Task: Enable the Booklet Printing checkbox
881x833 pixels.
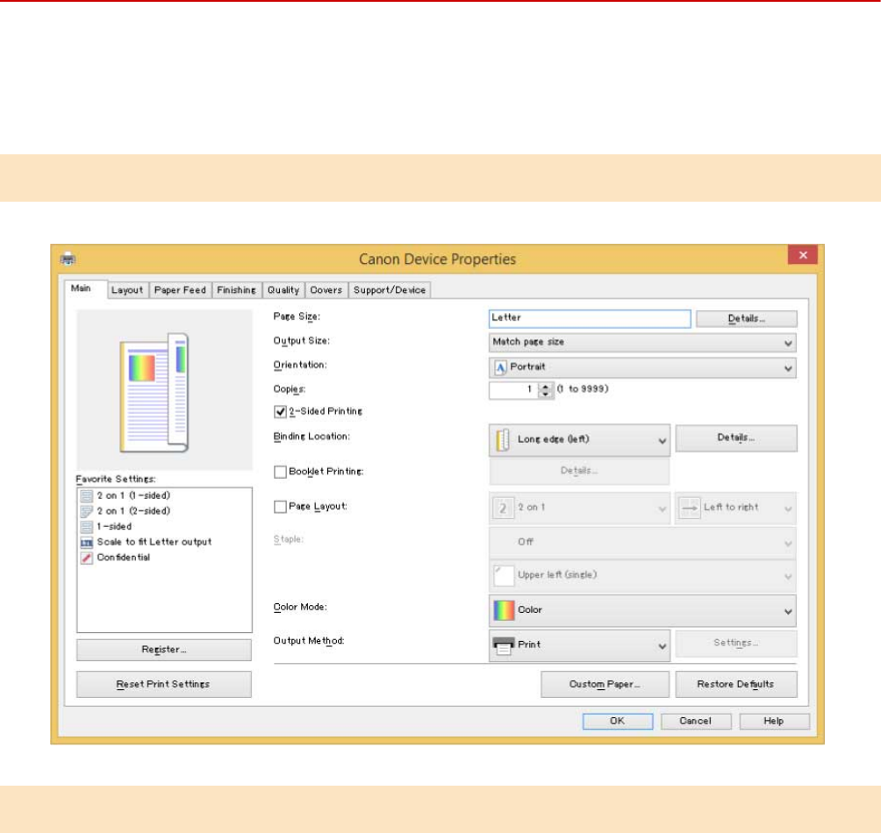Action: [x=280, y=472]
